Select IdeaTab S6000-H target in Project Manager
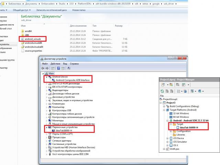This screenshot has width=220, height=165. 189,128
